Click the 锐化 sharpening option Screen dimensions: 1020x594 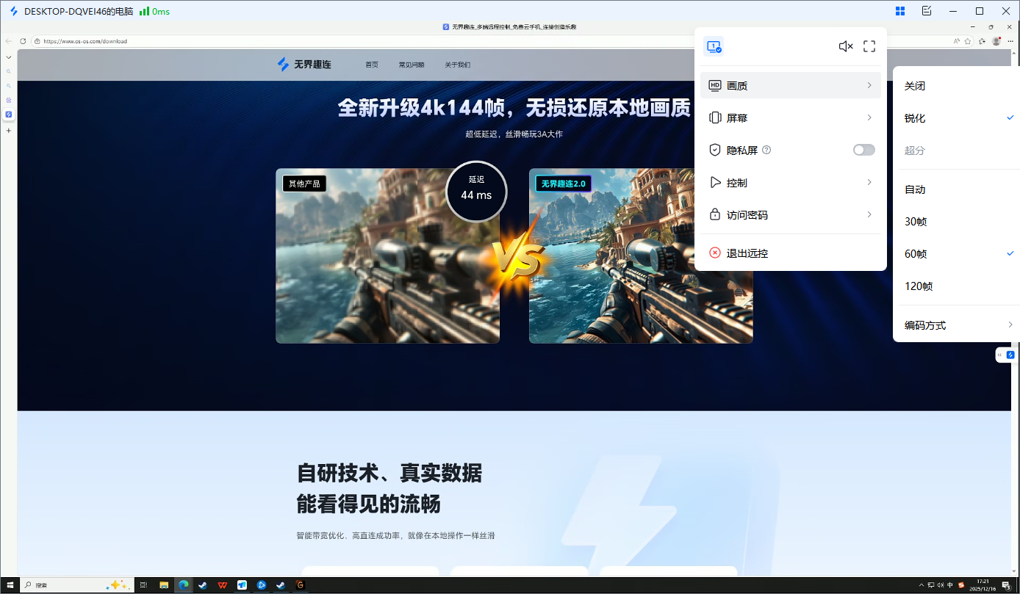[915, 117]
